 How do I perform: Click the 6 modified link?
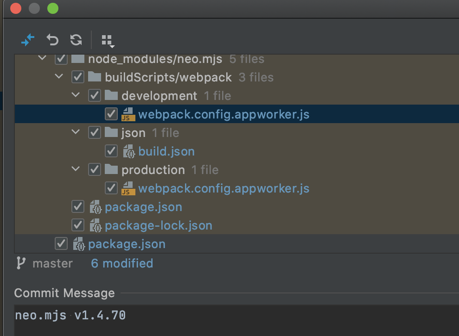coord(122,263)
